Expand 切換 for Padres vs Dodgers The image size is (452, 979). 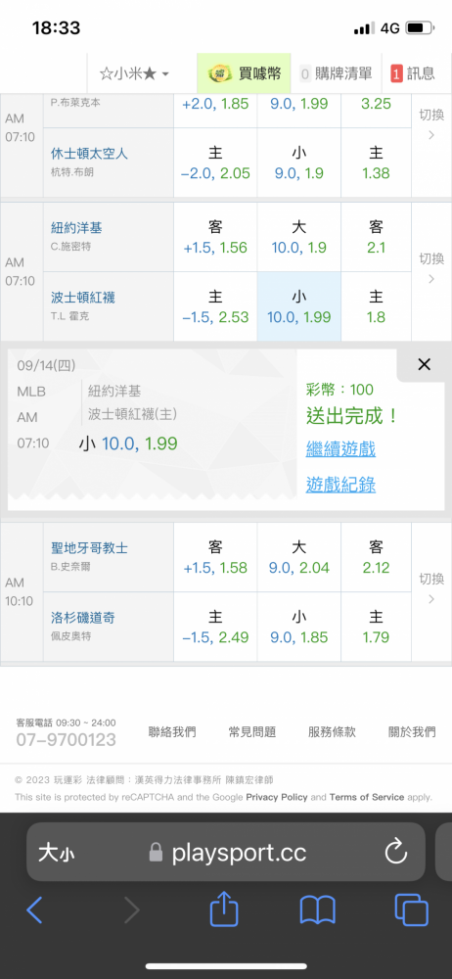(431, 588)
